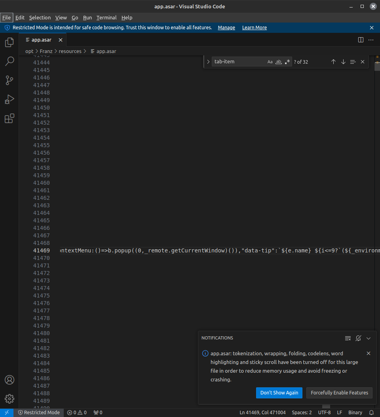Toggle Find in Selection
This screenshot has height=417, width=380.
click(x=353, y=62)
